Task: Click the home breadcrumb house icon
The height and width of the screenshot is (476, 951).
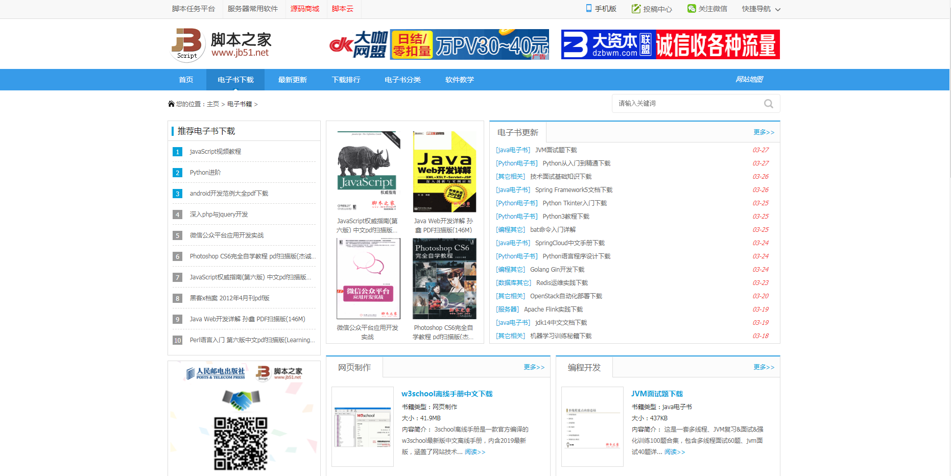Action: point(171,104)
